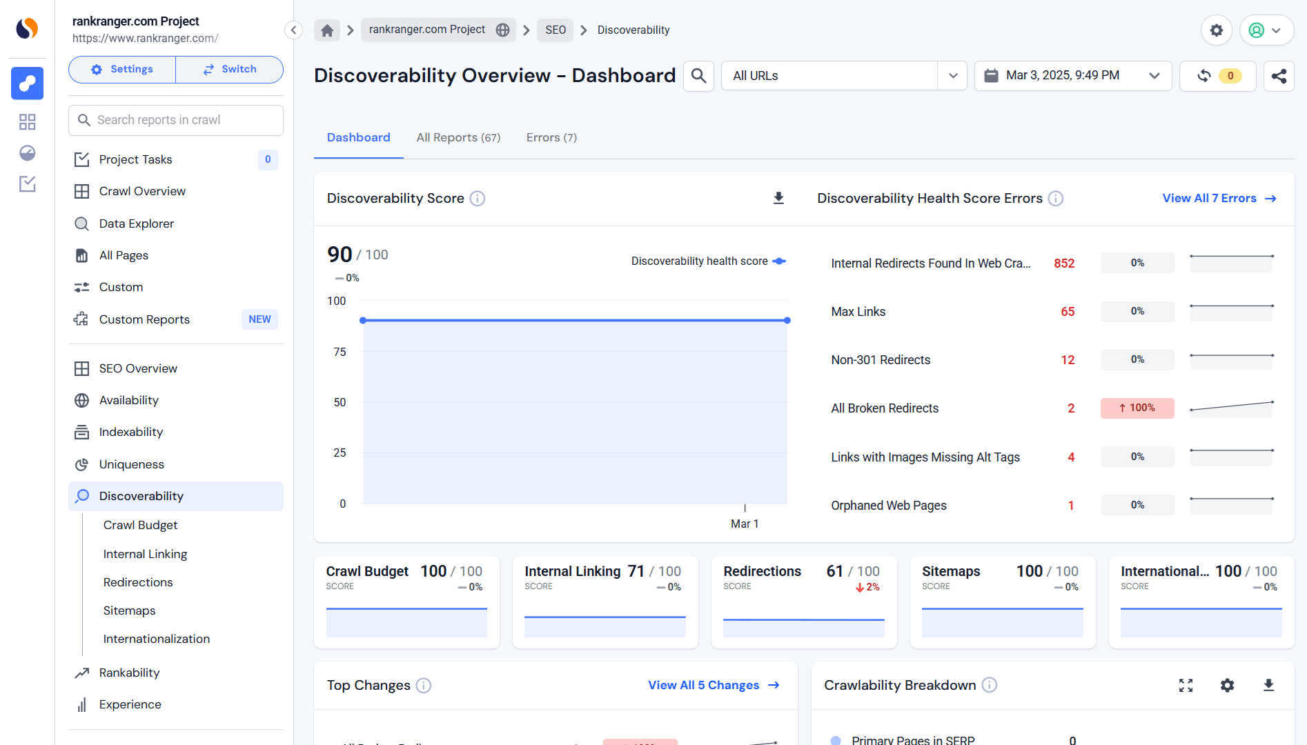Open Redirections sub-item

click(138, 582)
